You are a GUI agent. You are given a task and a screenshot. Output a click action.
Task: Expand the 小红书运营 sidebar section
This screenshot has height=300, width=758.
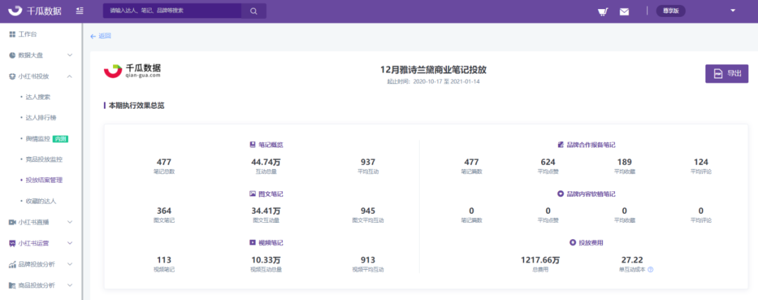point(69,243)
